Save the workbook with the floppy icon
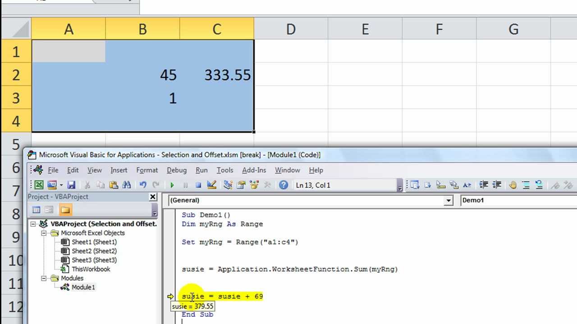The height and width of the screenshot is (324, 577). click(x=71, y=185)
